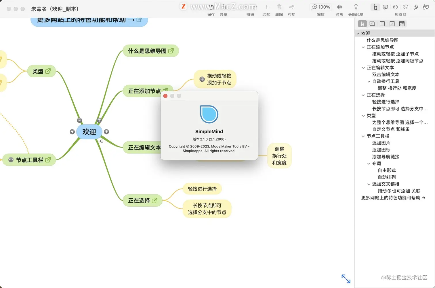
Task: Click the Focus (对焦) target icon
Action: click(339, 7)
